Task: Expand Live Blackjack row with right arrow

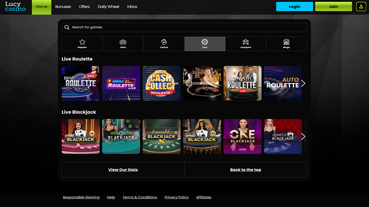Action: [x=303, y=136]
